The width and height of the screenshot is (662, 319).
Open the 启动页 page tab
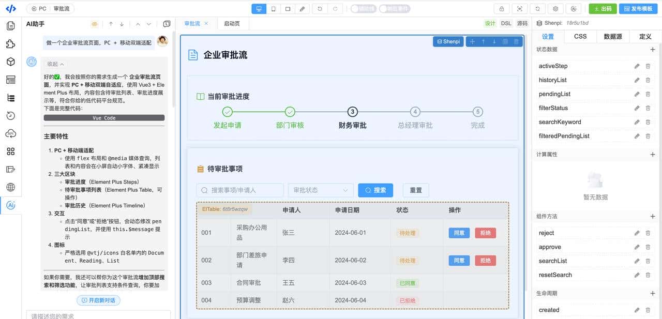pos(232,23)
